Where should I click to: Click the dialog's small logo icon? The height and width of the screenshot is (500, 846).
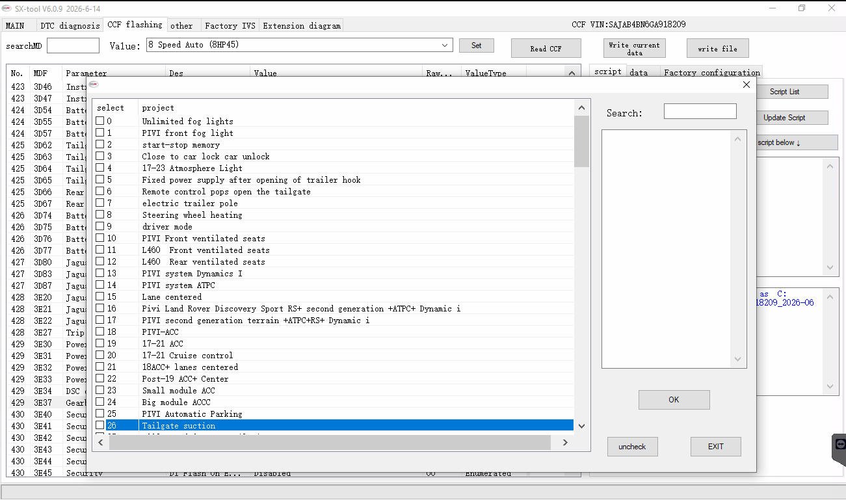tap(94, 85)
